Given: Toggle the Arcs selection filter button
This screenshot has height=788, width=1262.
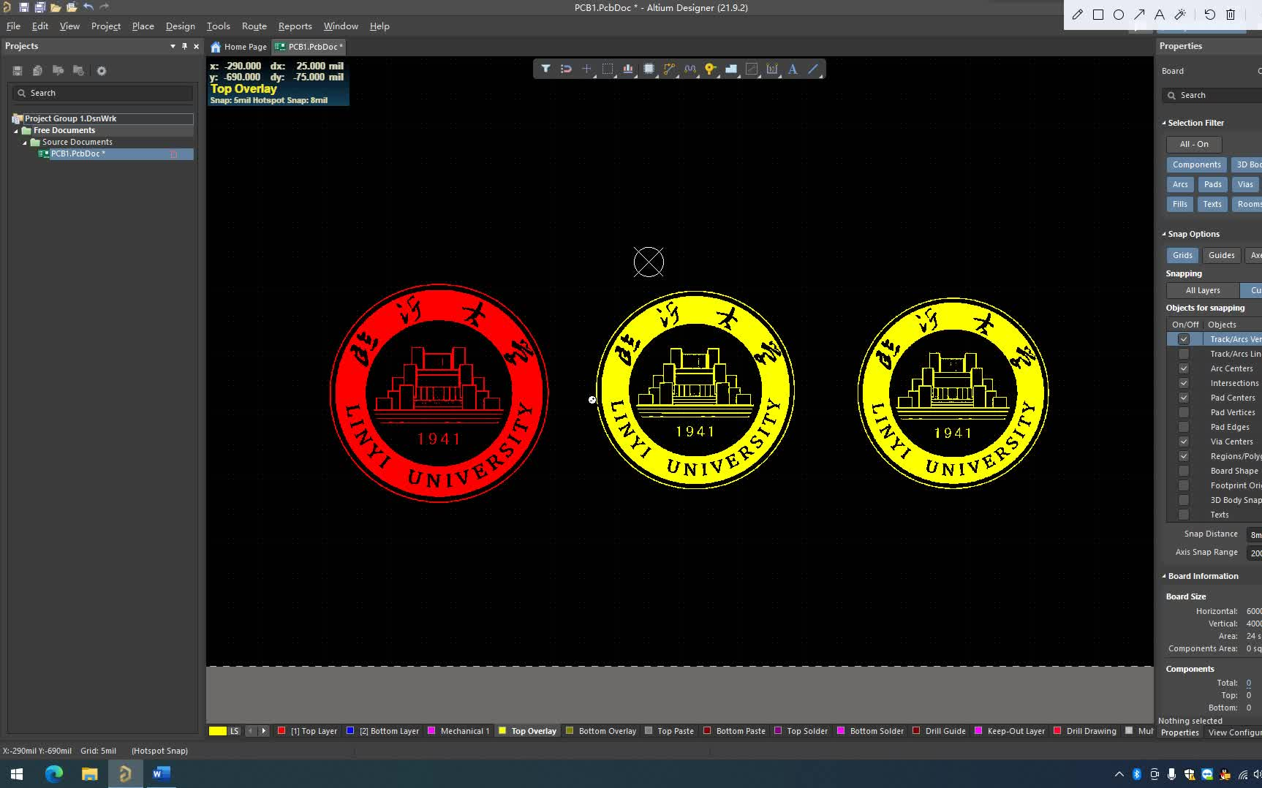Looking at the screenshot, I should (x=1180, y=184).
